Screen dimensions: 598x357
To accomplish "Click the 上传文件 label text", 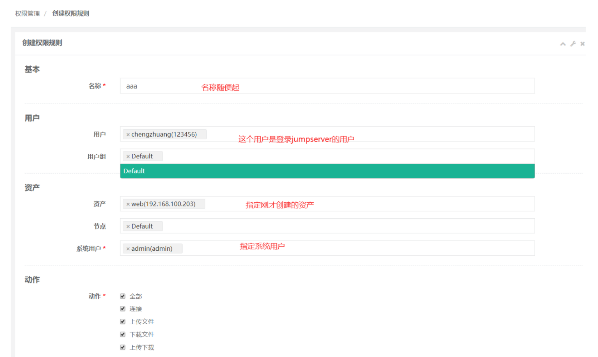I will pos(142,322).
